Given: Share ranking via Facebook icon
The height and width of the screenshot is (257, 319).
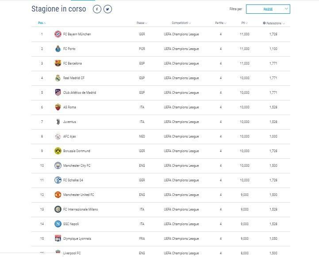Looking at the screenshot, I should click(x=97, y=9).
